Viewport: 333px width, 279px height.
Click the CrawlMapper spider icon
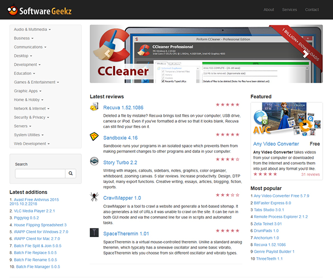tap(94, 197)
